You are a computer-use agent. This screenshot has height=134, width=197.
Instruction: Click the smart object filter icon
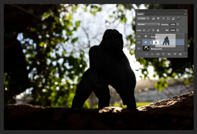173,19
